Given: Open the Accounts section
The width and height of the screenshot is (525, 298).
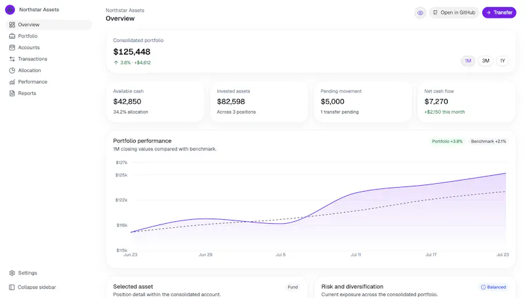Looking at the screenshot, I should tap(49, 47).
